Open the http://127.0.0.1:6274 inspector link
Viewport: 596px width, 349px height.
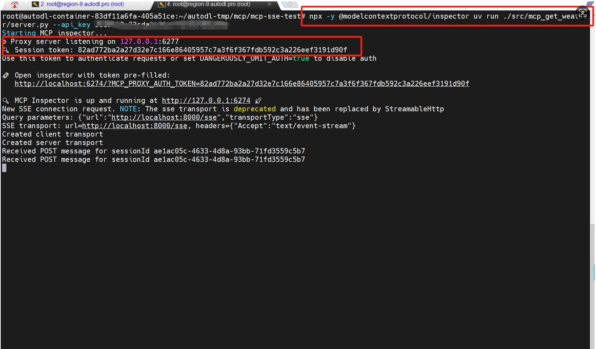point(206,100)
